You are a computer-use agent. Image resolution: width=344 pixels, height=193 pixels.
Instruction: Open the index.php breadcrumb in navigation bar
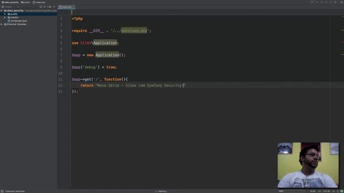[39, 2]
